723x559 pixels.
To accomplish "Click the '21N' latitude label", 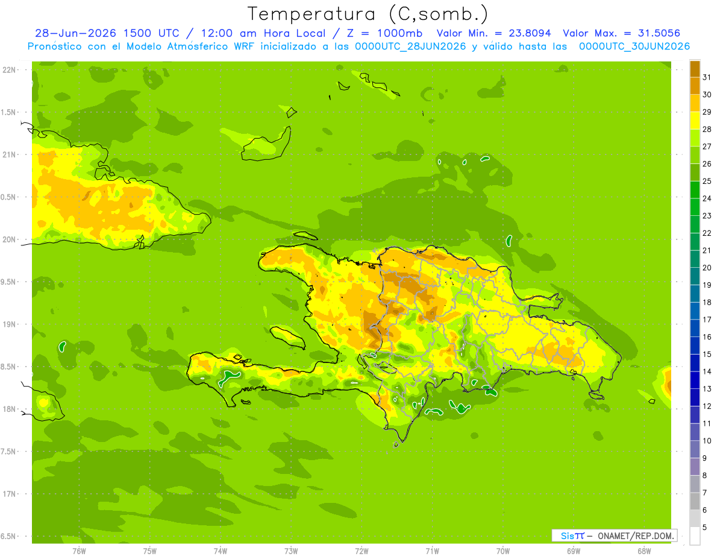I will coord(8,154).
